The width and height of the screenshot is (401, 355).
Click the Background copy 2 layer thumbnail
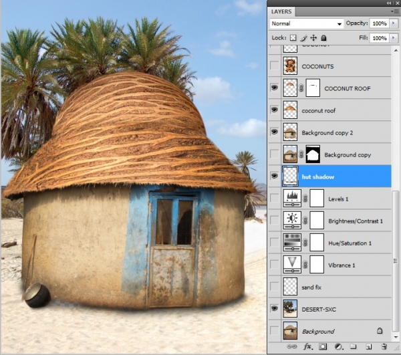click(x=290, y=132)
